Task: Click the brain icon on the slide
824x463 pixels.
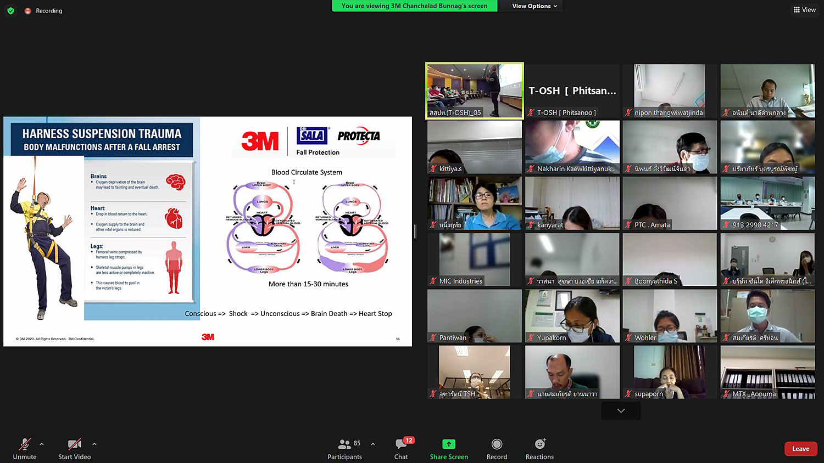Action: click(175, 182)
